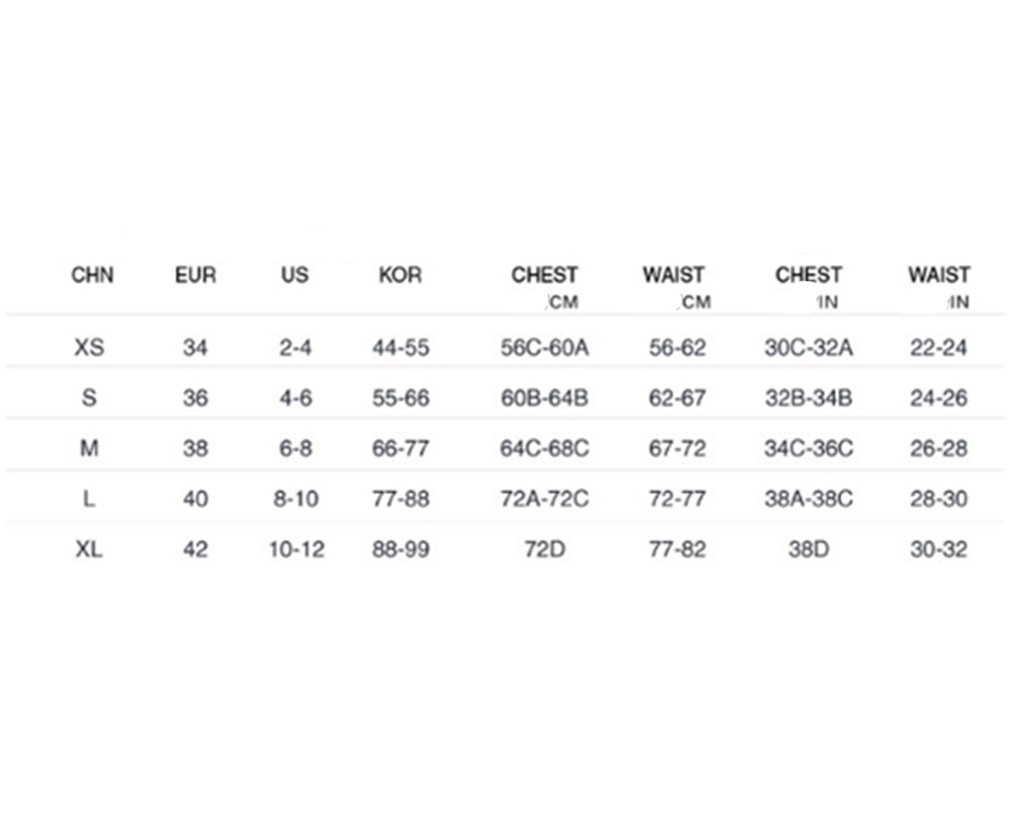The width and height of the screenshot is (1027, 840).
Task: Click chest inches value 38D
Action: (x=808, y=549)
